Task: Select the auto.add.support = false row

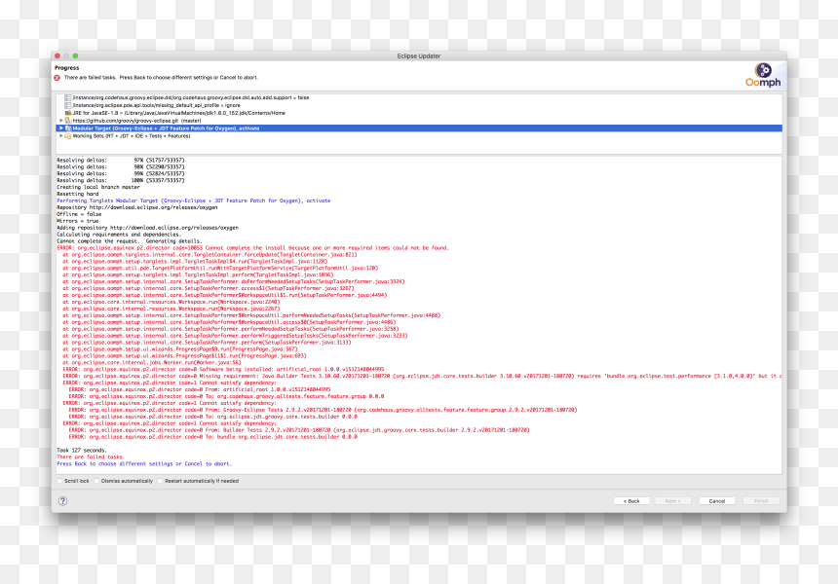Action: click(x=419, y=97)
